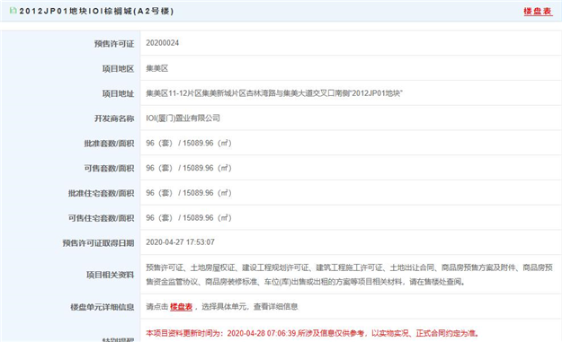562x342 pixels.
Task: Click the 楼盘单元详细信息 label
Action: [103, 307]
